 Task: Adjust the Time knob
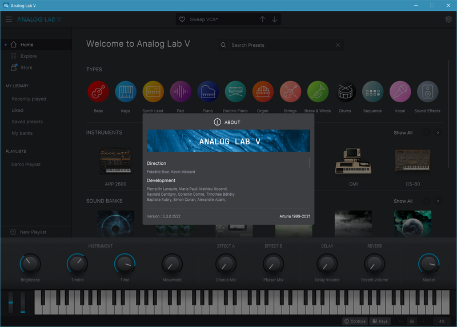coord(125,264)
